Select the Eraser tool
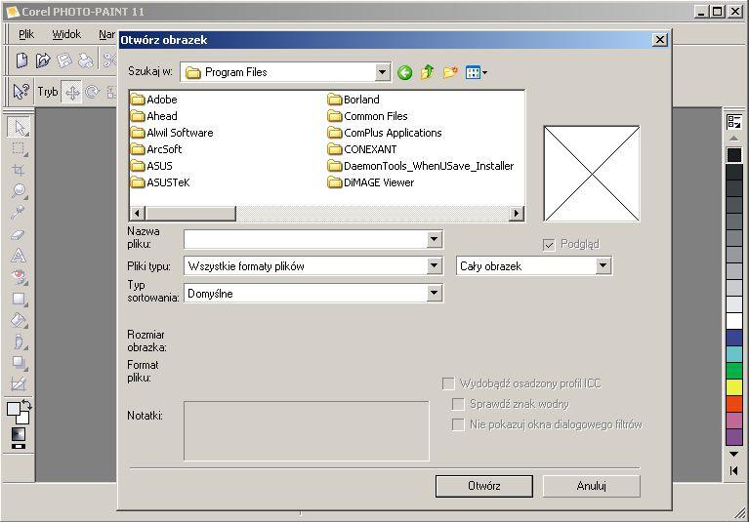The width and height of the screenshot is (749, 522). tap(19, 234)
